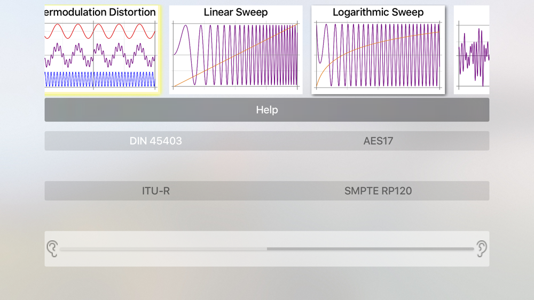
Task: Click the lighter left portion of the balance track
Action: (163, 249)
